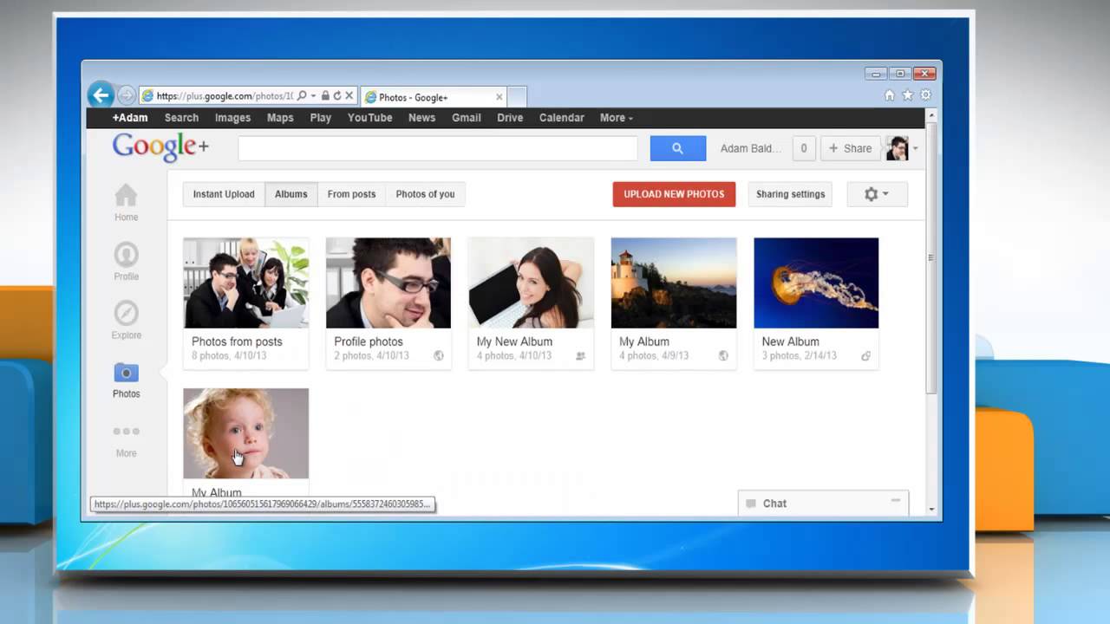Open Images in the top bar

pos(232,118)
